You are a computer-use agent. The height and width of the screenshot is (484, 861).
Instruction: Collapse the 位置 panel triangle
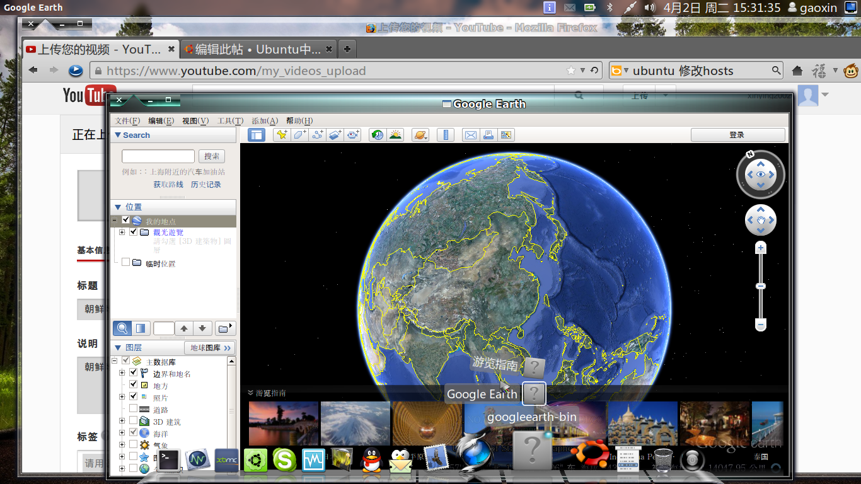pos(117,207)
